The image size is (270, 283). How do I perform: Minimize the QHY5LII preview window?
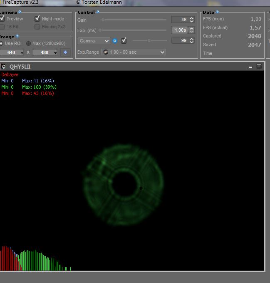(x=250, y=67)
